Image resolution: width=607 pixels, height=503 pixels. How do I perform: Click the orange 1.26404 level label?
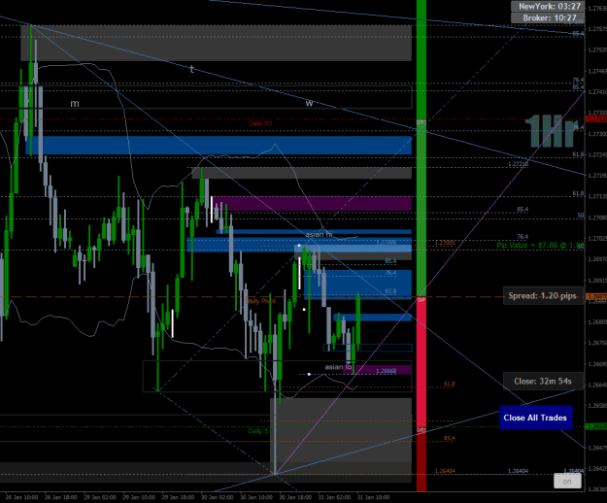(x=445, y=471)
